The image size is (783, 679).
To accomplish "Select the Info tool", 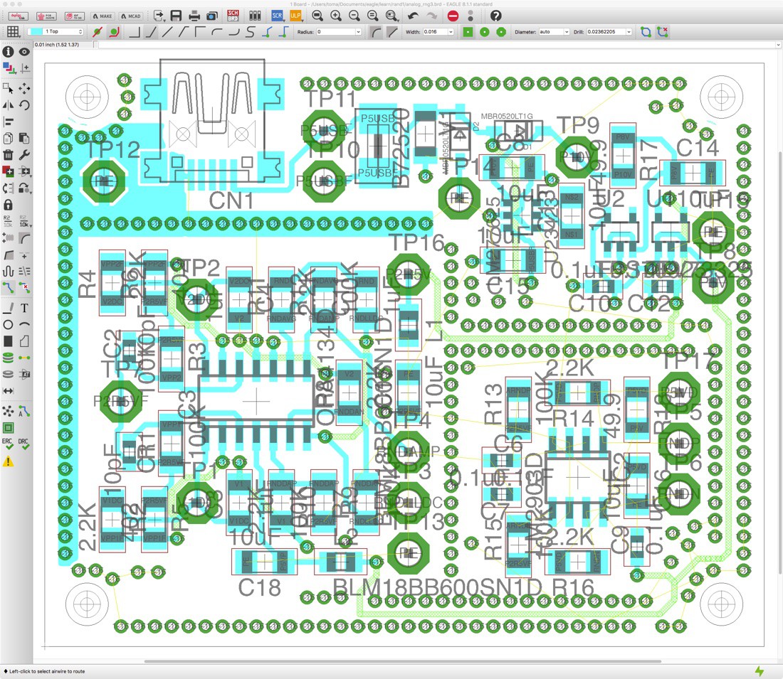I will click(x=8, y=51).
